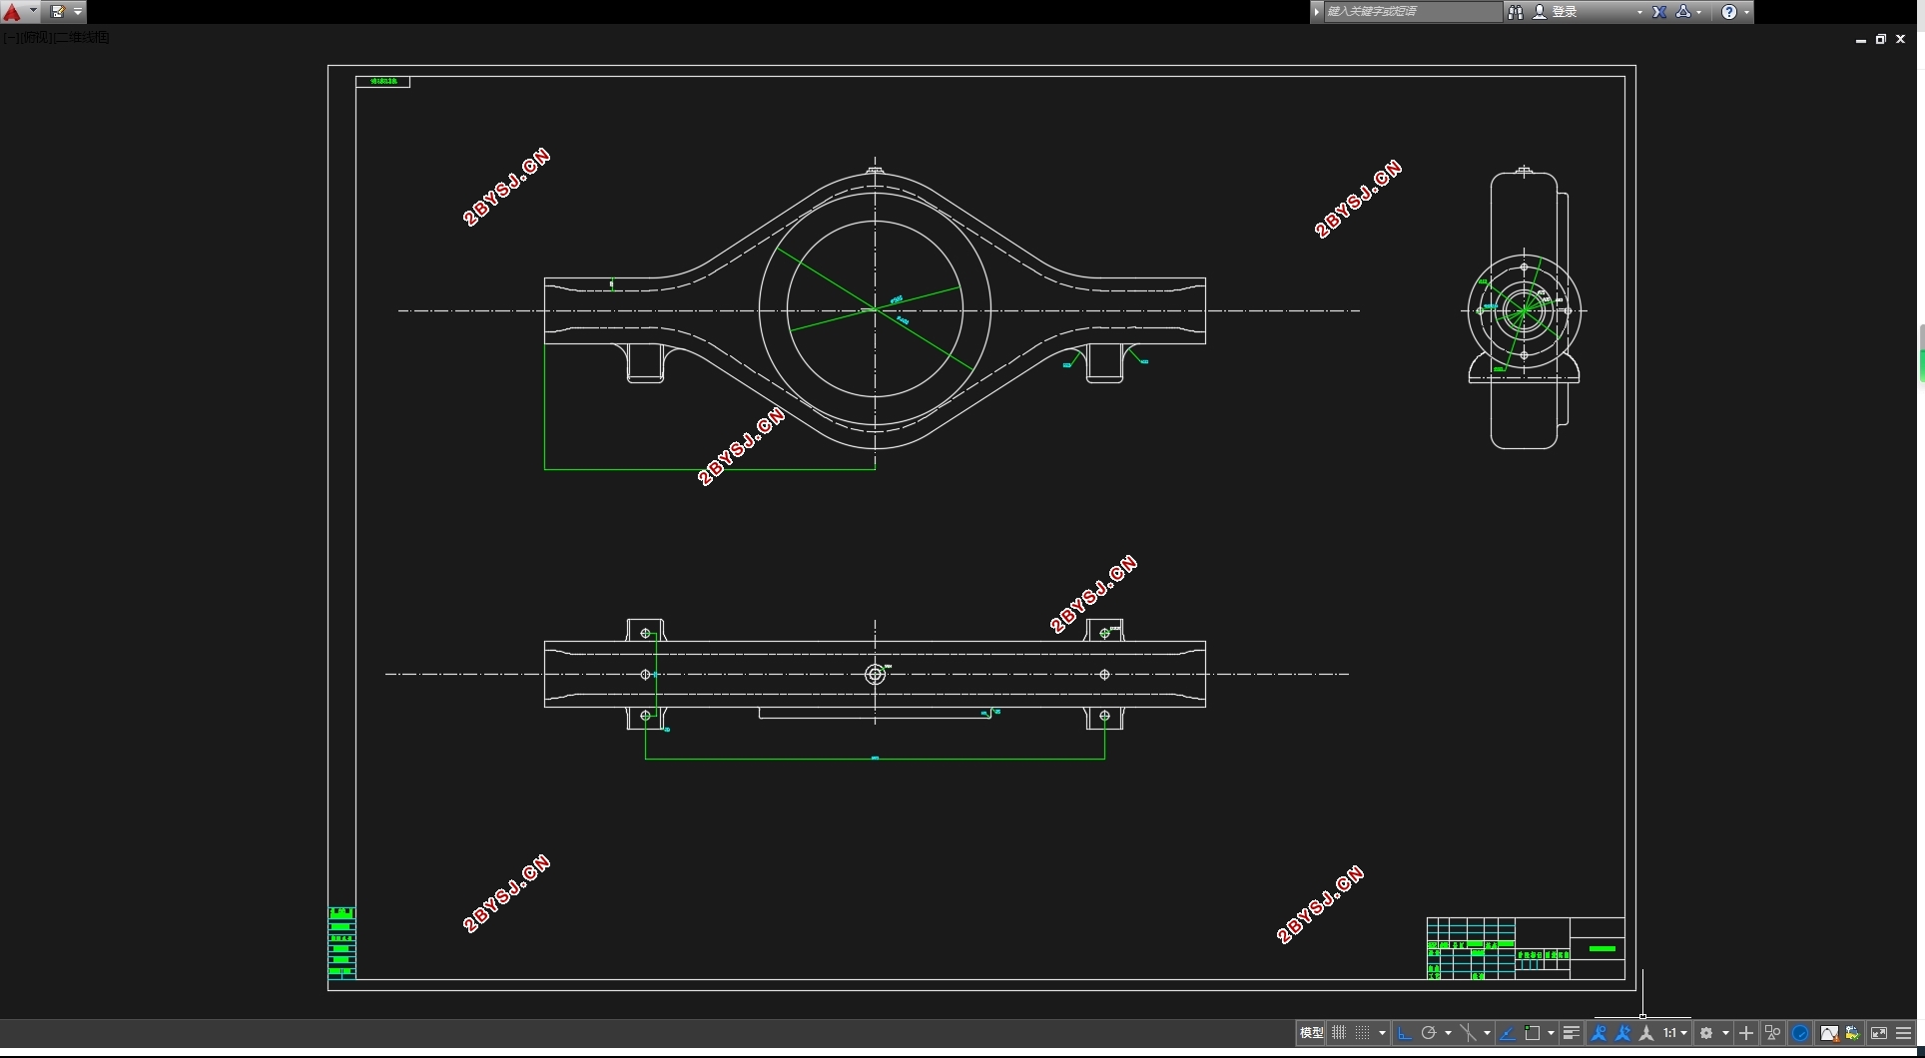Image resolution: width=1925 pixels, height=1058 pixels.
Task: Select the title block table at bottom right
Action: tap(1526, 948)
